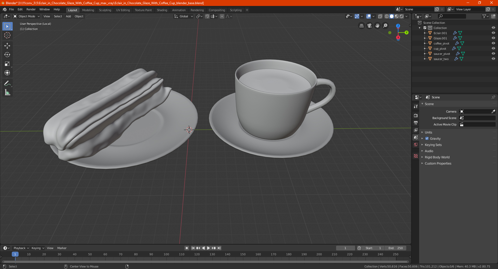Screen dimensions: 498x269
Task: Open the Object Mode dropdown
Action: [x=26, y=16]
